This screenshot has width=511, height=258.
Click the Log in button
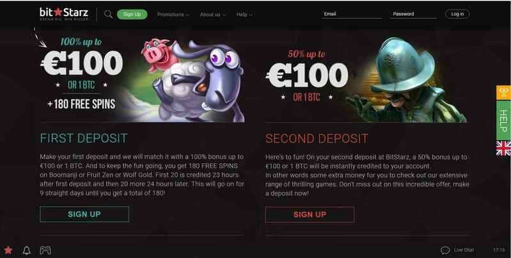pyautogui.click(x=457, y=14)
